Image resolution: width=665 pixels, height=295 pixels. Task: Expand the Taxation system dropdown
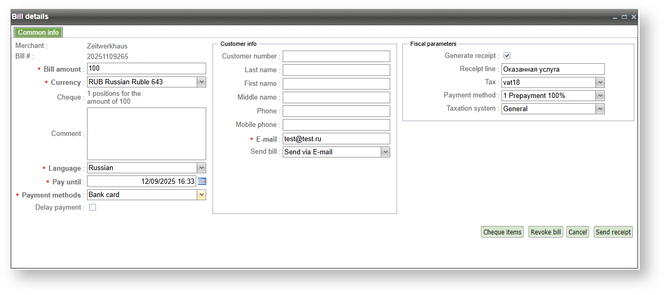(600, 109)
